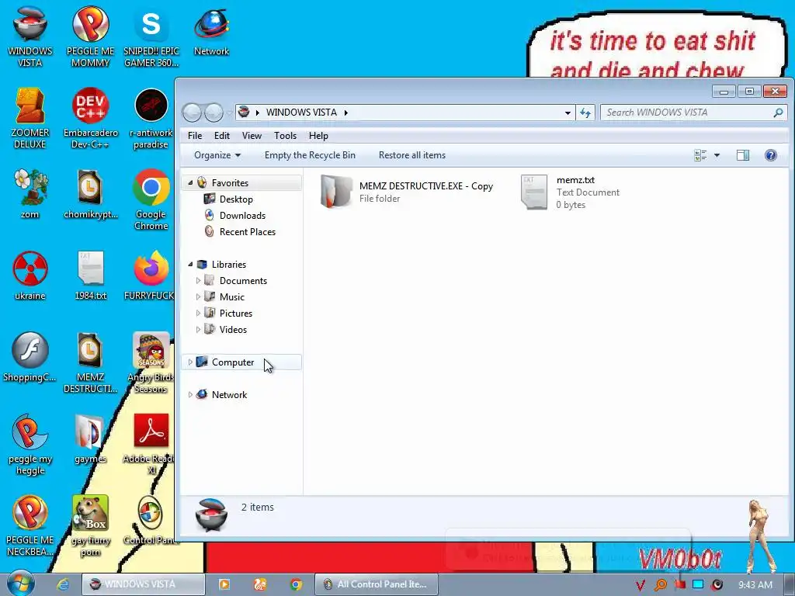Open the SNIPED!! EPIC GAMER 360 Skype icon
This screenshot has height=596, width=795.
coord(151,36)
